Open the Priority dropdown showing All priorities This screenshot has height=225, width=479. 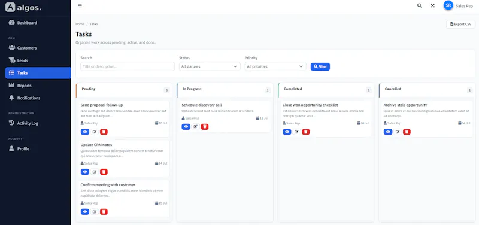(275, 66)
